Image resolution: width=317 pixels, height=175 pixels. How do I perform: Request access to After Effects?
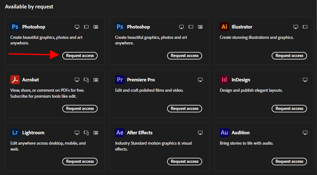coord(185,162)
